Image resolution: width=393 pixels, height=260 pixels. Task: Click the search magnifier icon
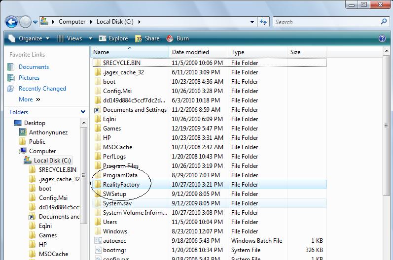[x=384, y=22]
